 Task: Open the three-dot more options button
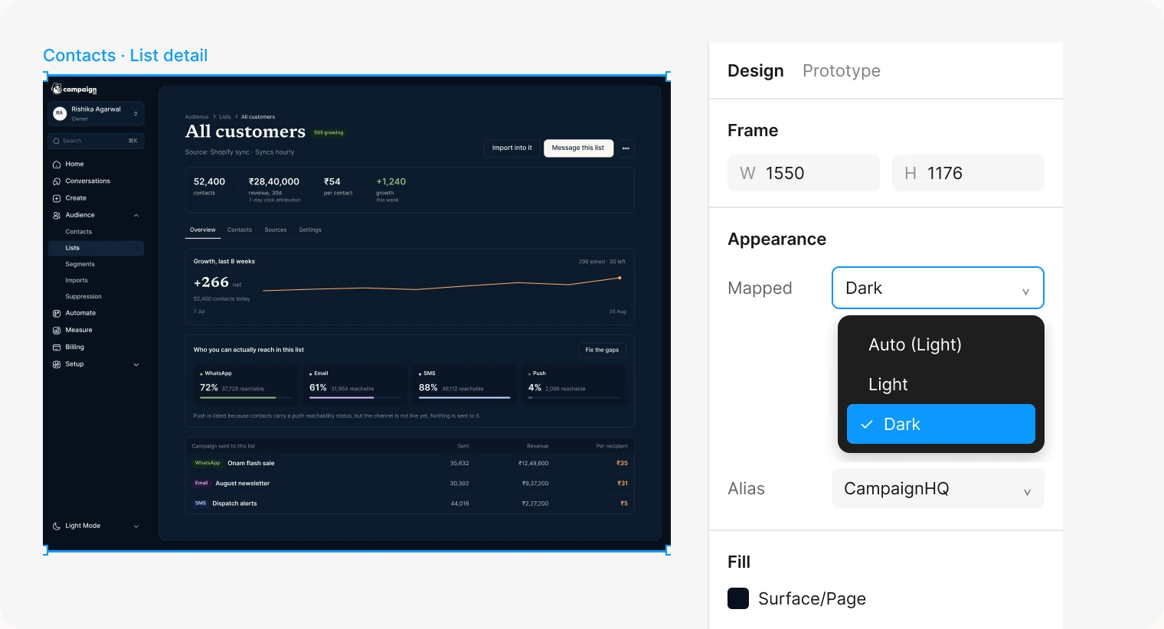point(626,148)
